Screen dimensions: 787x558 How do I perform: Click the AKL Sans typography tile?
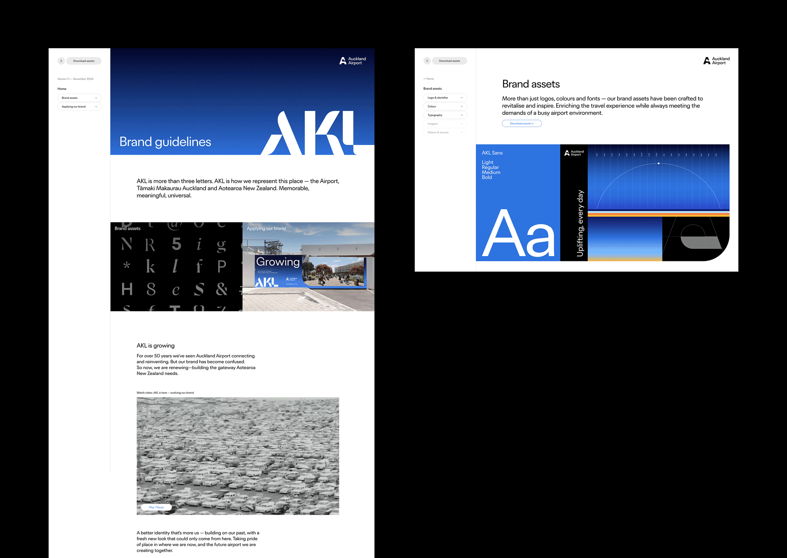(518, 203)
